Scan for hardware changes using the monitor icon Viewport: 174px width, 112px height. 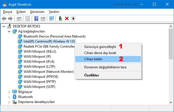pyautogui.click(x=52, y=19)
